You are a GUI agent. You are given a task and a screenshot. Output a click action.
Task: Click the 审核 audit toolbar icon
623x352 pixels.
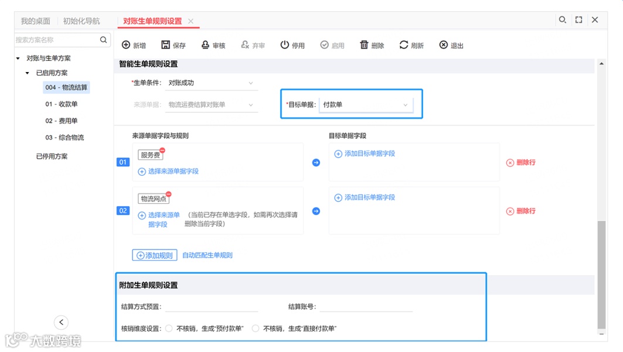[x=205, y=45]
